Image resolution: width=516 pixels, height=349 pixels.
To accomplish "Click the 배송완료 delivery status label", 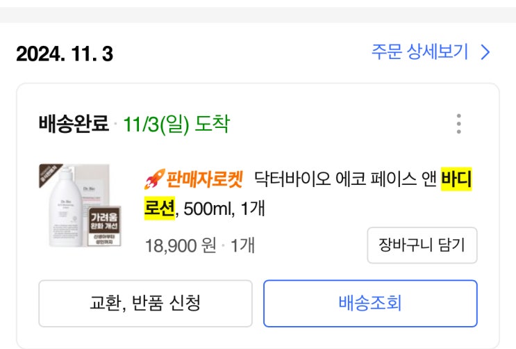I will tap(74, 124).
